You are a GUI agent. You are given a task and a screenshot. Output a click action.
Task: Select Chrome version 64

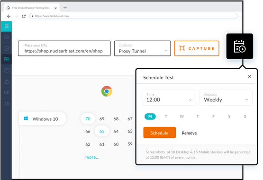coord(116,131)
